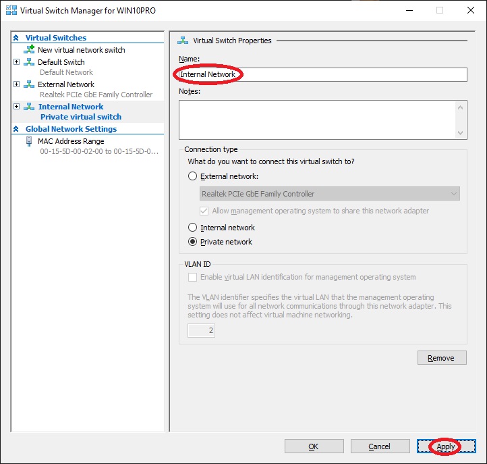
Task: Click inside the Notes text area
Action: coord(317,120)
